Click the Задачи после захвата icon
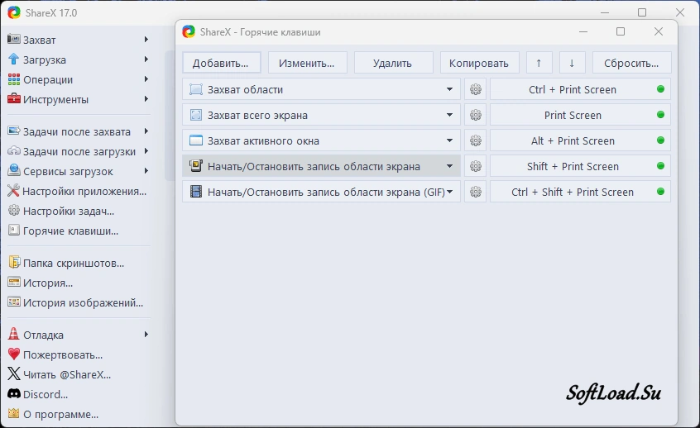700x428 pixels. point(14,131)
